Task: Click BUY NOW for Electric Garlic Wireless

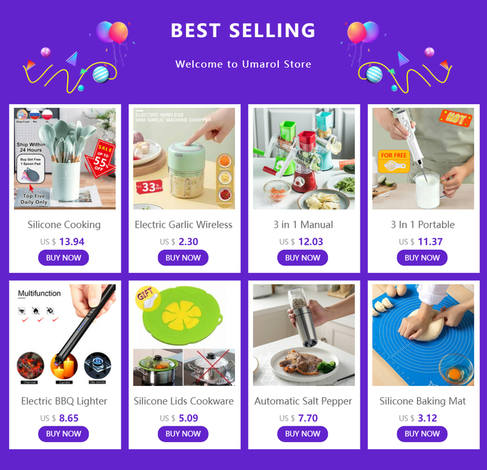Action: click(183, 258)
